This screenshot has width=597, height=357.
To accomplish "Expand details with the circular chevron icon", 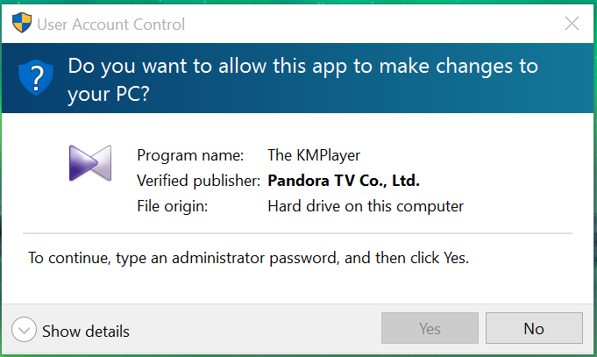I will tap(24, 330).
